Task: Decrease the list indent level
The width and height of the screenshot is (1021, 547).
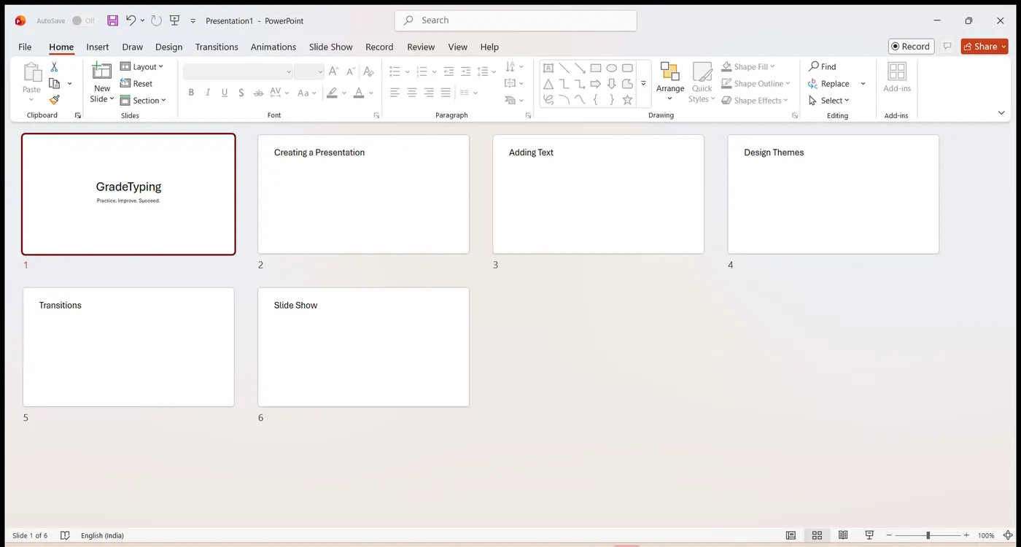Action: pyautogui.click(x=449, y=71)
